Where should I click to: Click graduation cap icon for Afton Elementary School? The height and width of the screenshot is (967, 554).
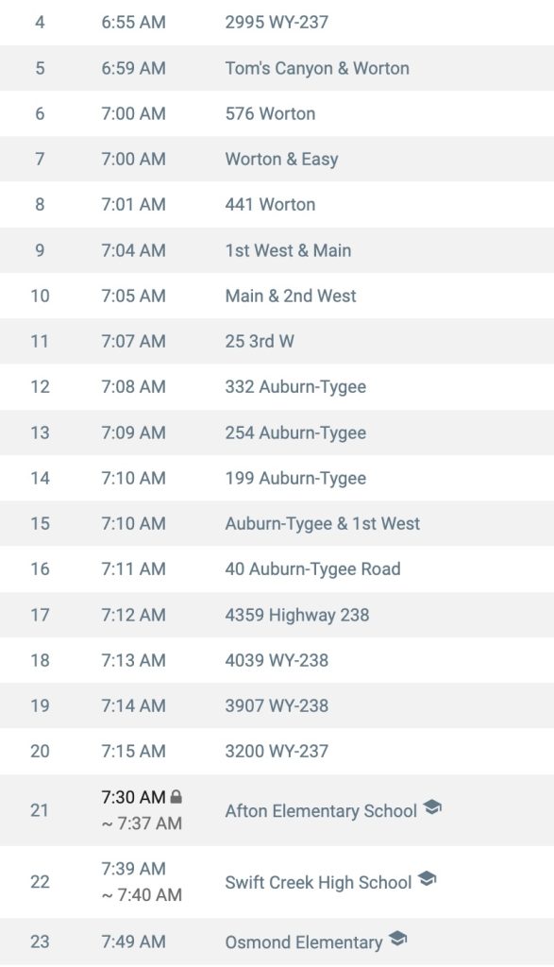click(x=432, y=807)
